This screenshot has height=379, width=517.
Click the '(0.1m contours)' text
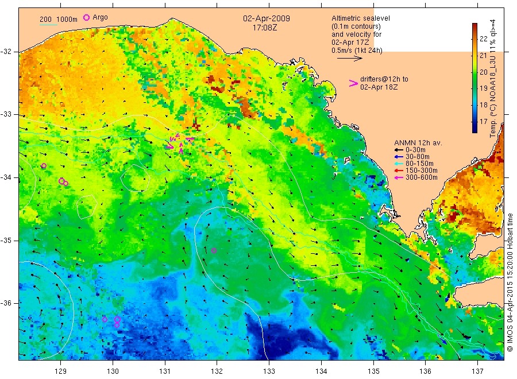pyautogui.click(x=356, y=26)
